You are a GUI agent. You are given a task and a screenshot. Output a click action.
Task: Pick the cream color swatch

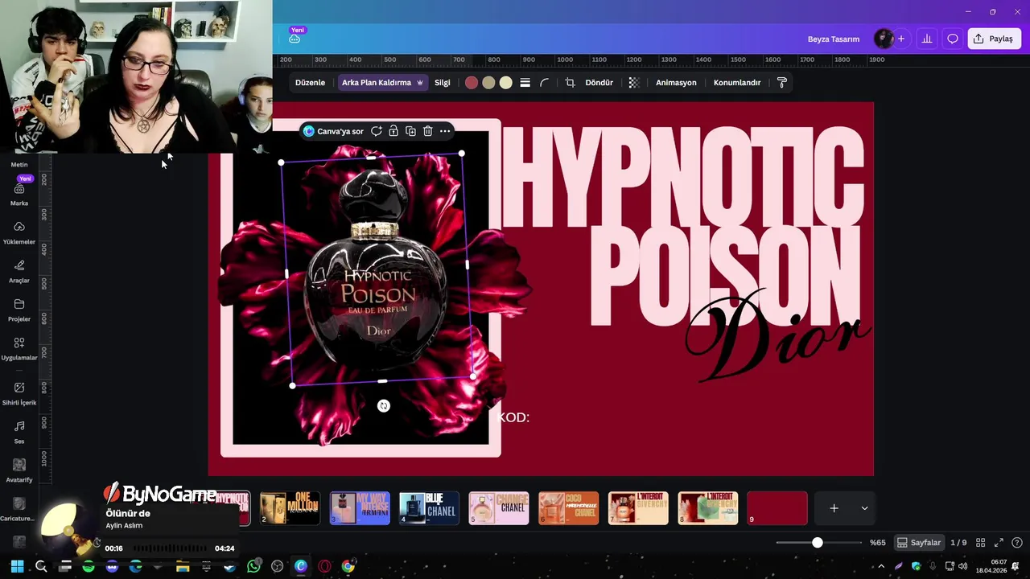tap(505, 83)
